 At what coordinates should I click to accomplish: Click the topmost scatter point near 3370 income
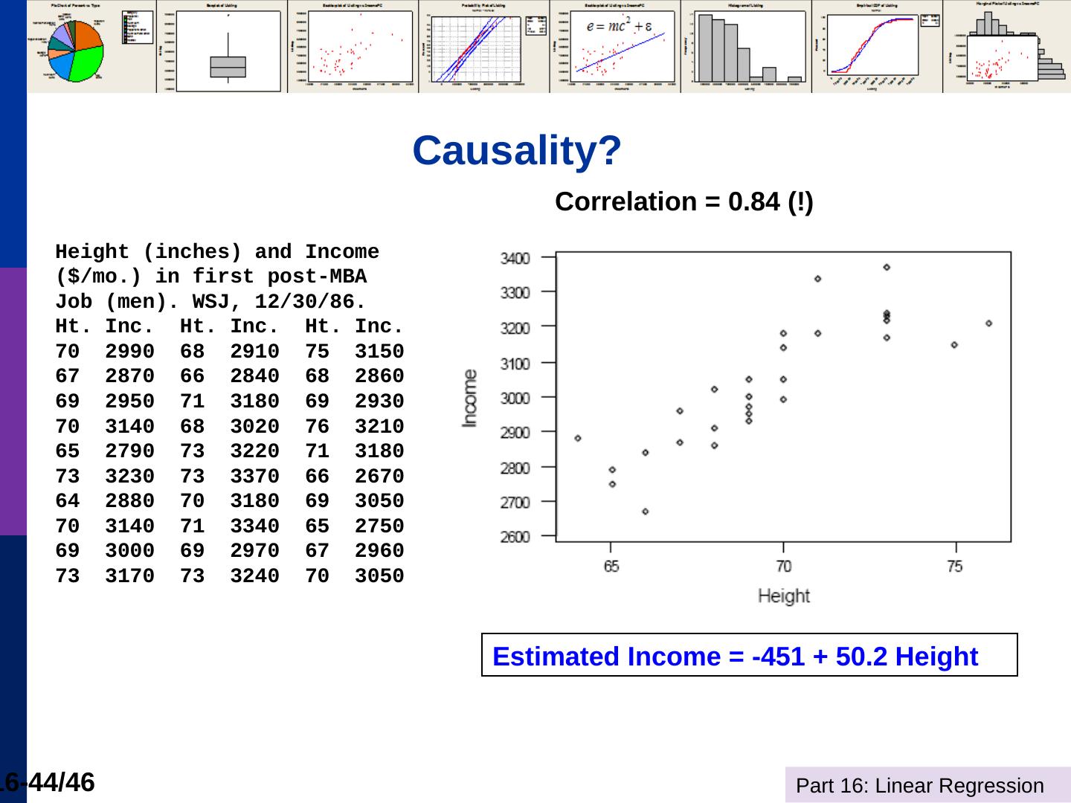coord(887,267)
